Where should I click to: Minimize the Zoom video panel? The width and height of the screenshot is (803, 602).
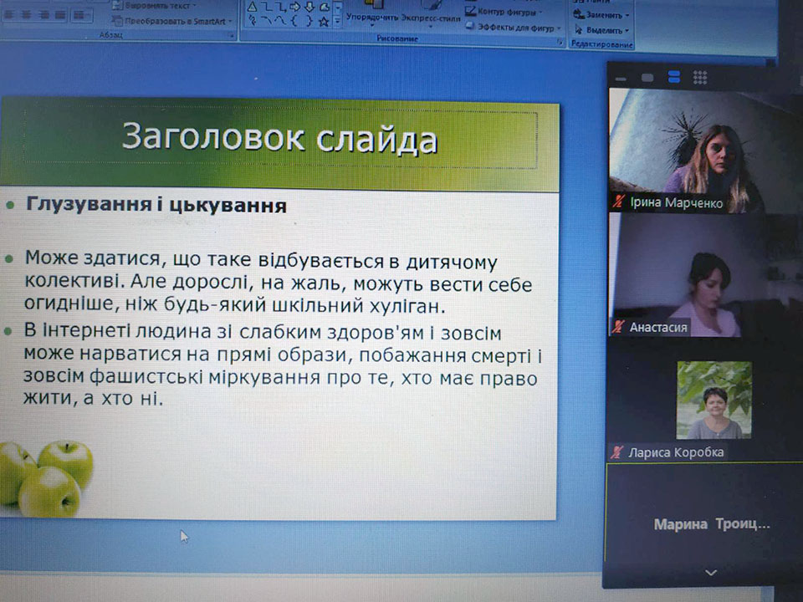click(621, 79)
